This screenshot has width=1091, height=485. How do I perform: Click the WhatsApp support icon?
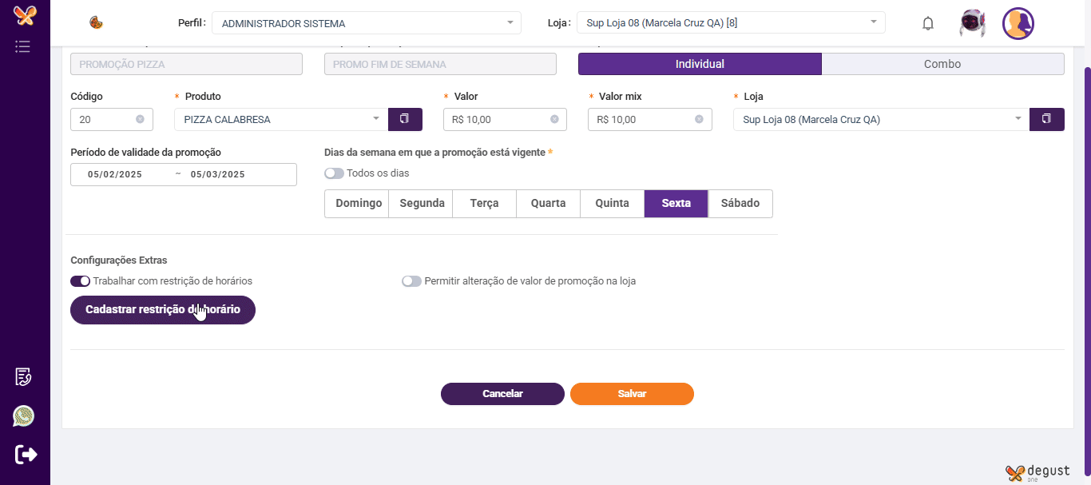click(x=24, y=416)
